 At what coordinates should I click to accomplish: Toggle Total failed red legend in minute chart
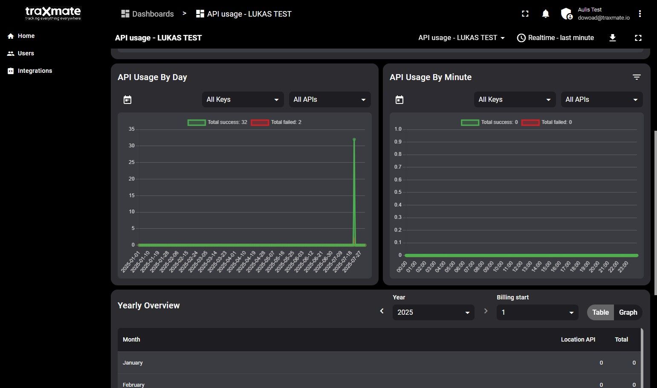[x=547, y=122]
